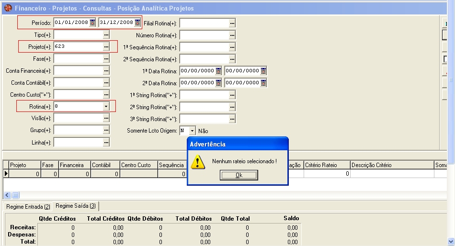The image size is (455, 246).
Task: Switch to Regime Entrada (2) tab
Action: [28, 207]
